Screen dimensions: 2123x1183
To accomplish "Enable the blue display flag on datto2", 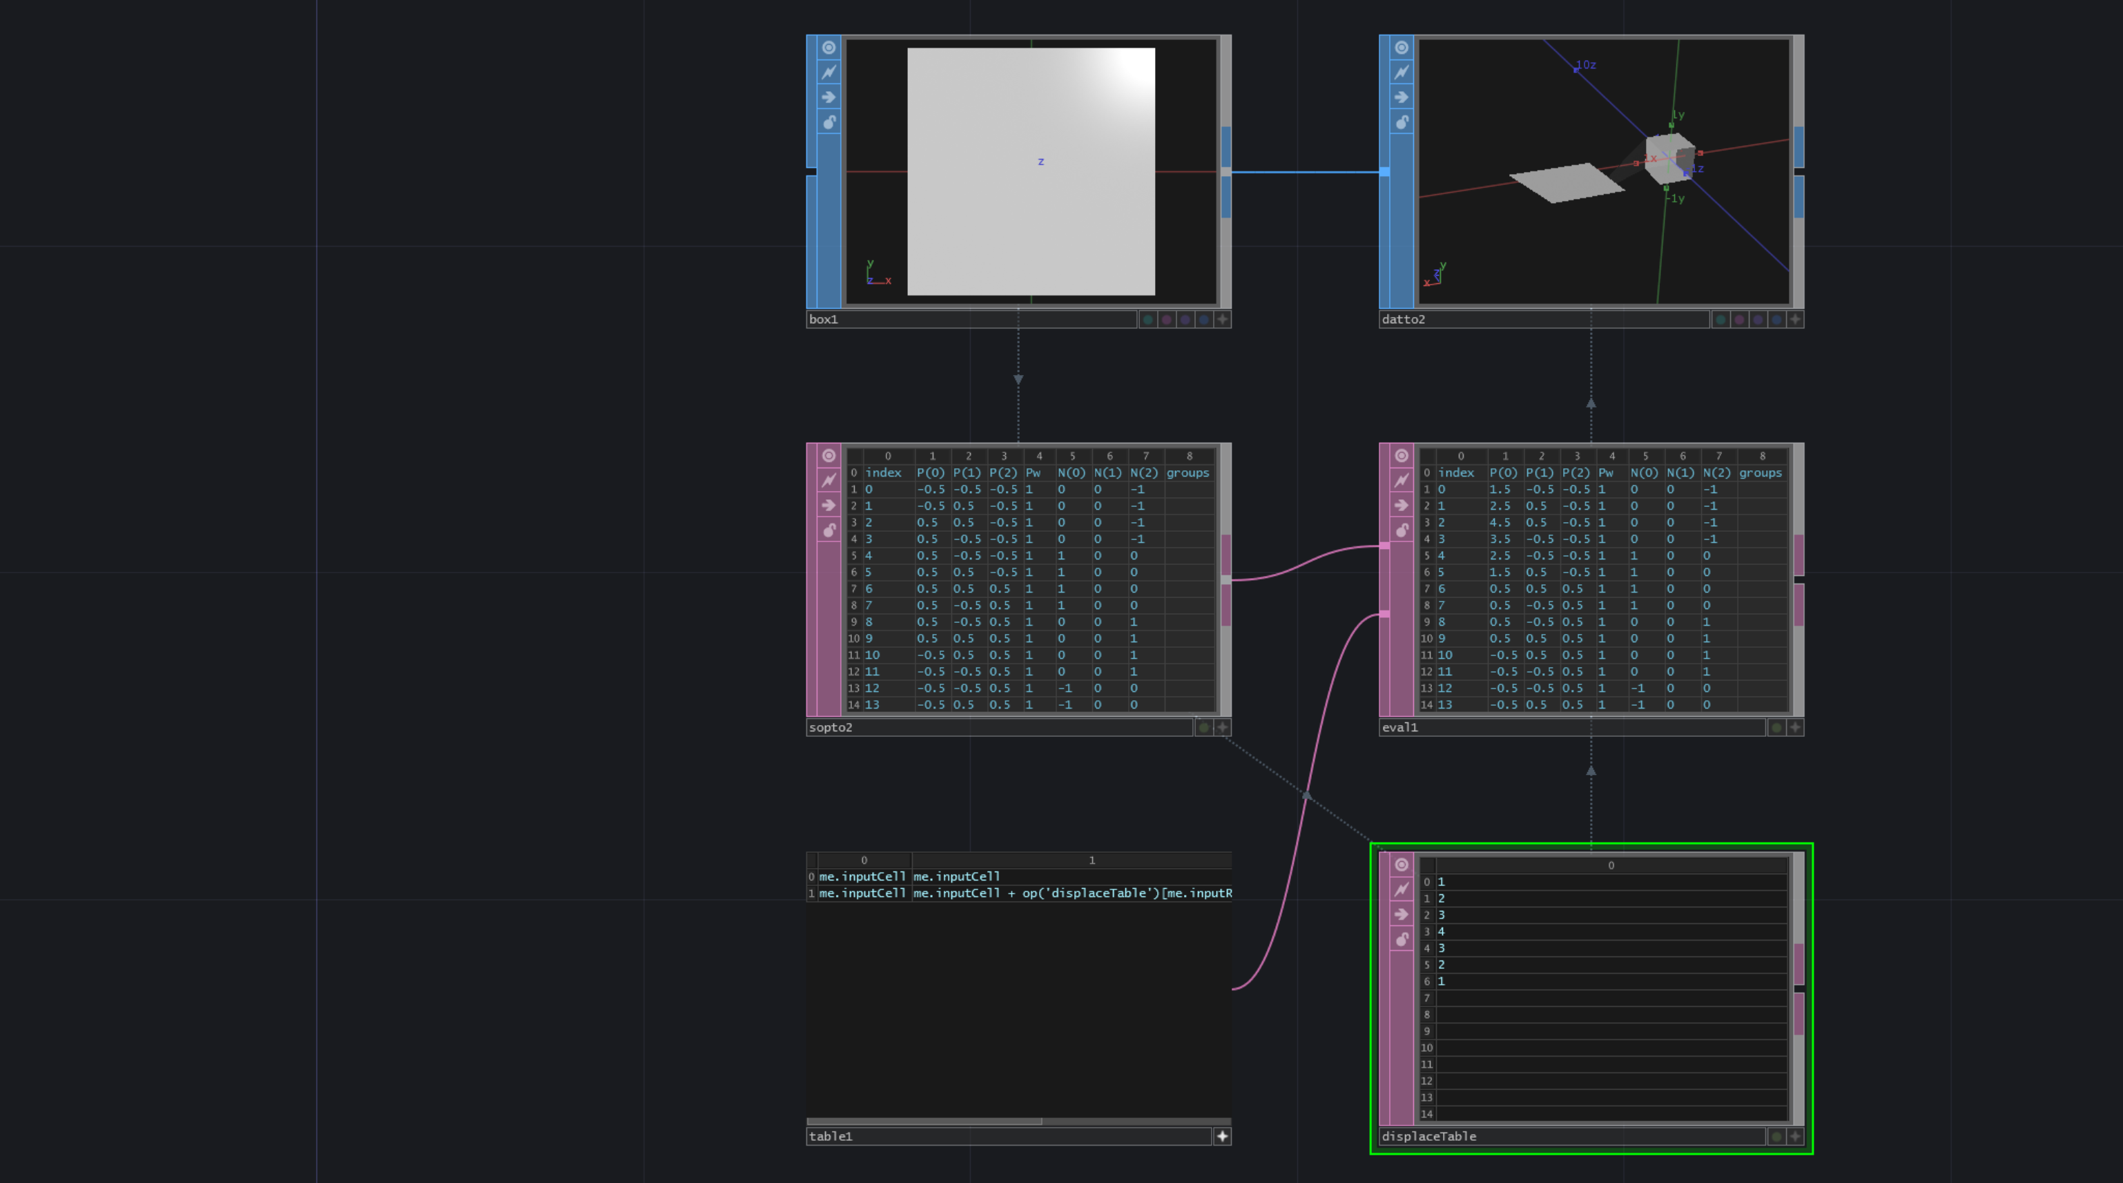I will (1776, 319).
